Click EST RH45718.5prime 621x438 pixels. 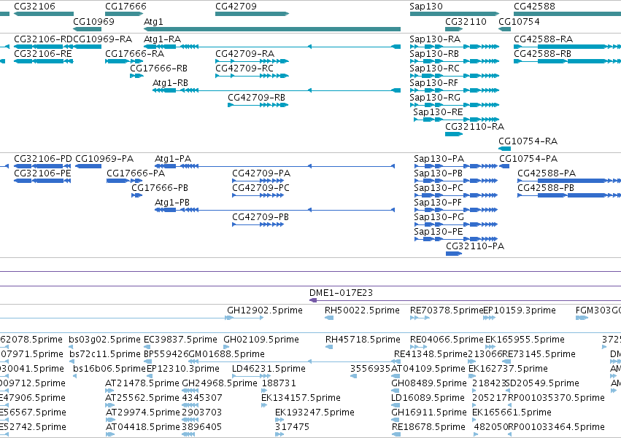(x=328, y=347)
